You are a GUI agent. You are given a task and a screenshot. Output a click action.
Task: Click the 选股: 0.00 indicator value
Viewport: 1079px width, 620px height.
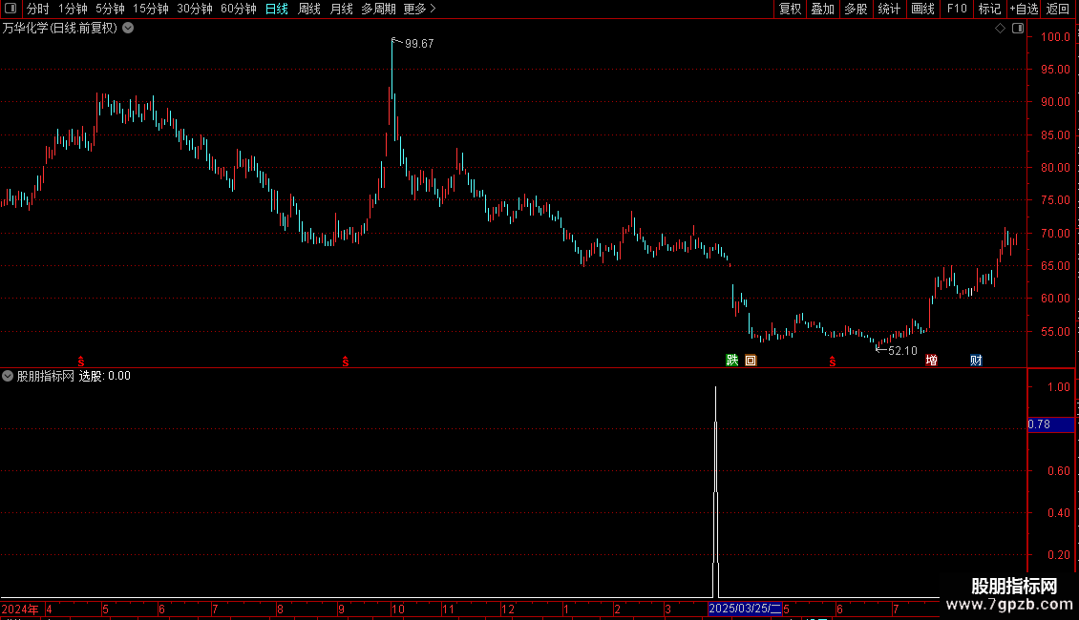105,376
